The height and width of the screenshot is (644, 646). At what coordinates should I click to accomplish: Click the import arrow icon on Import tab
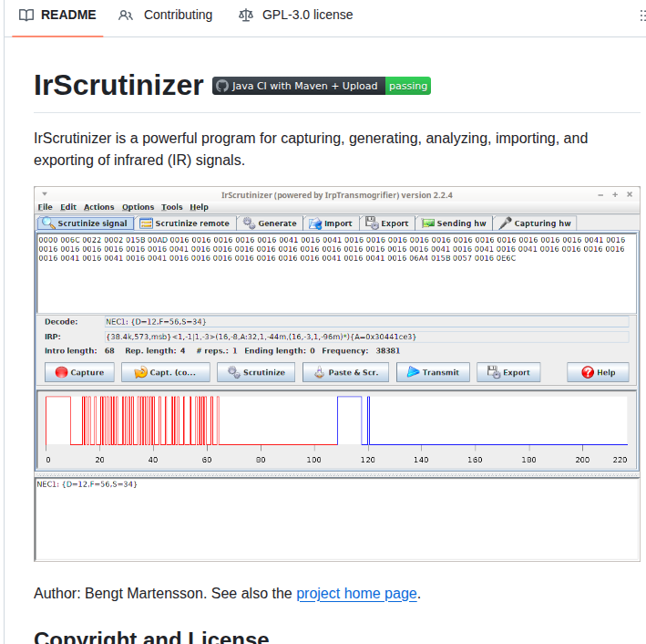(315, 223)
